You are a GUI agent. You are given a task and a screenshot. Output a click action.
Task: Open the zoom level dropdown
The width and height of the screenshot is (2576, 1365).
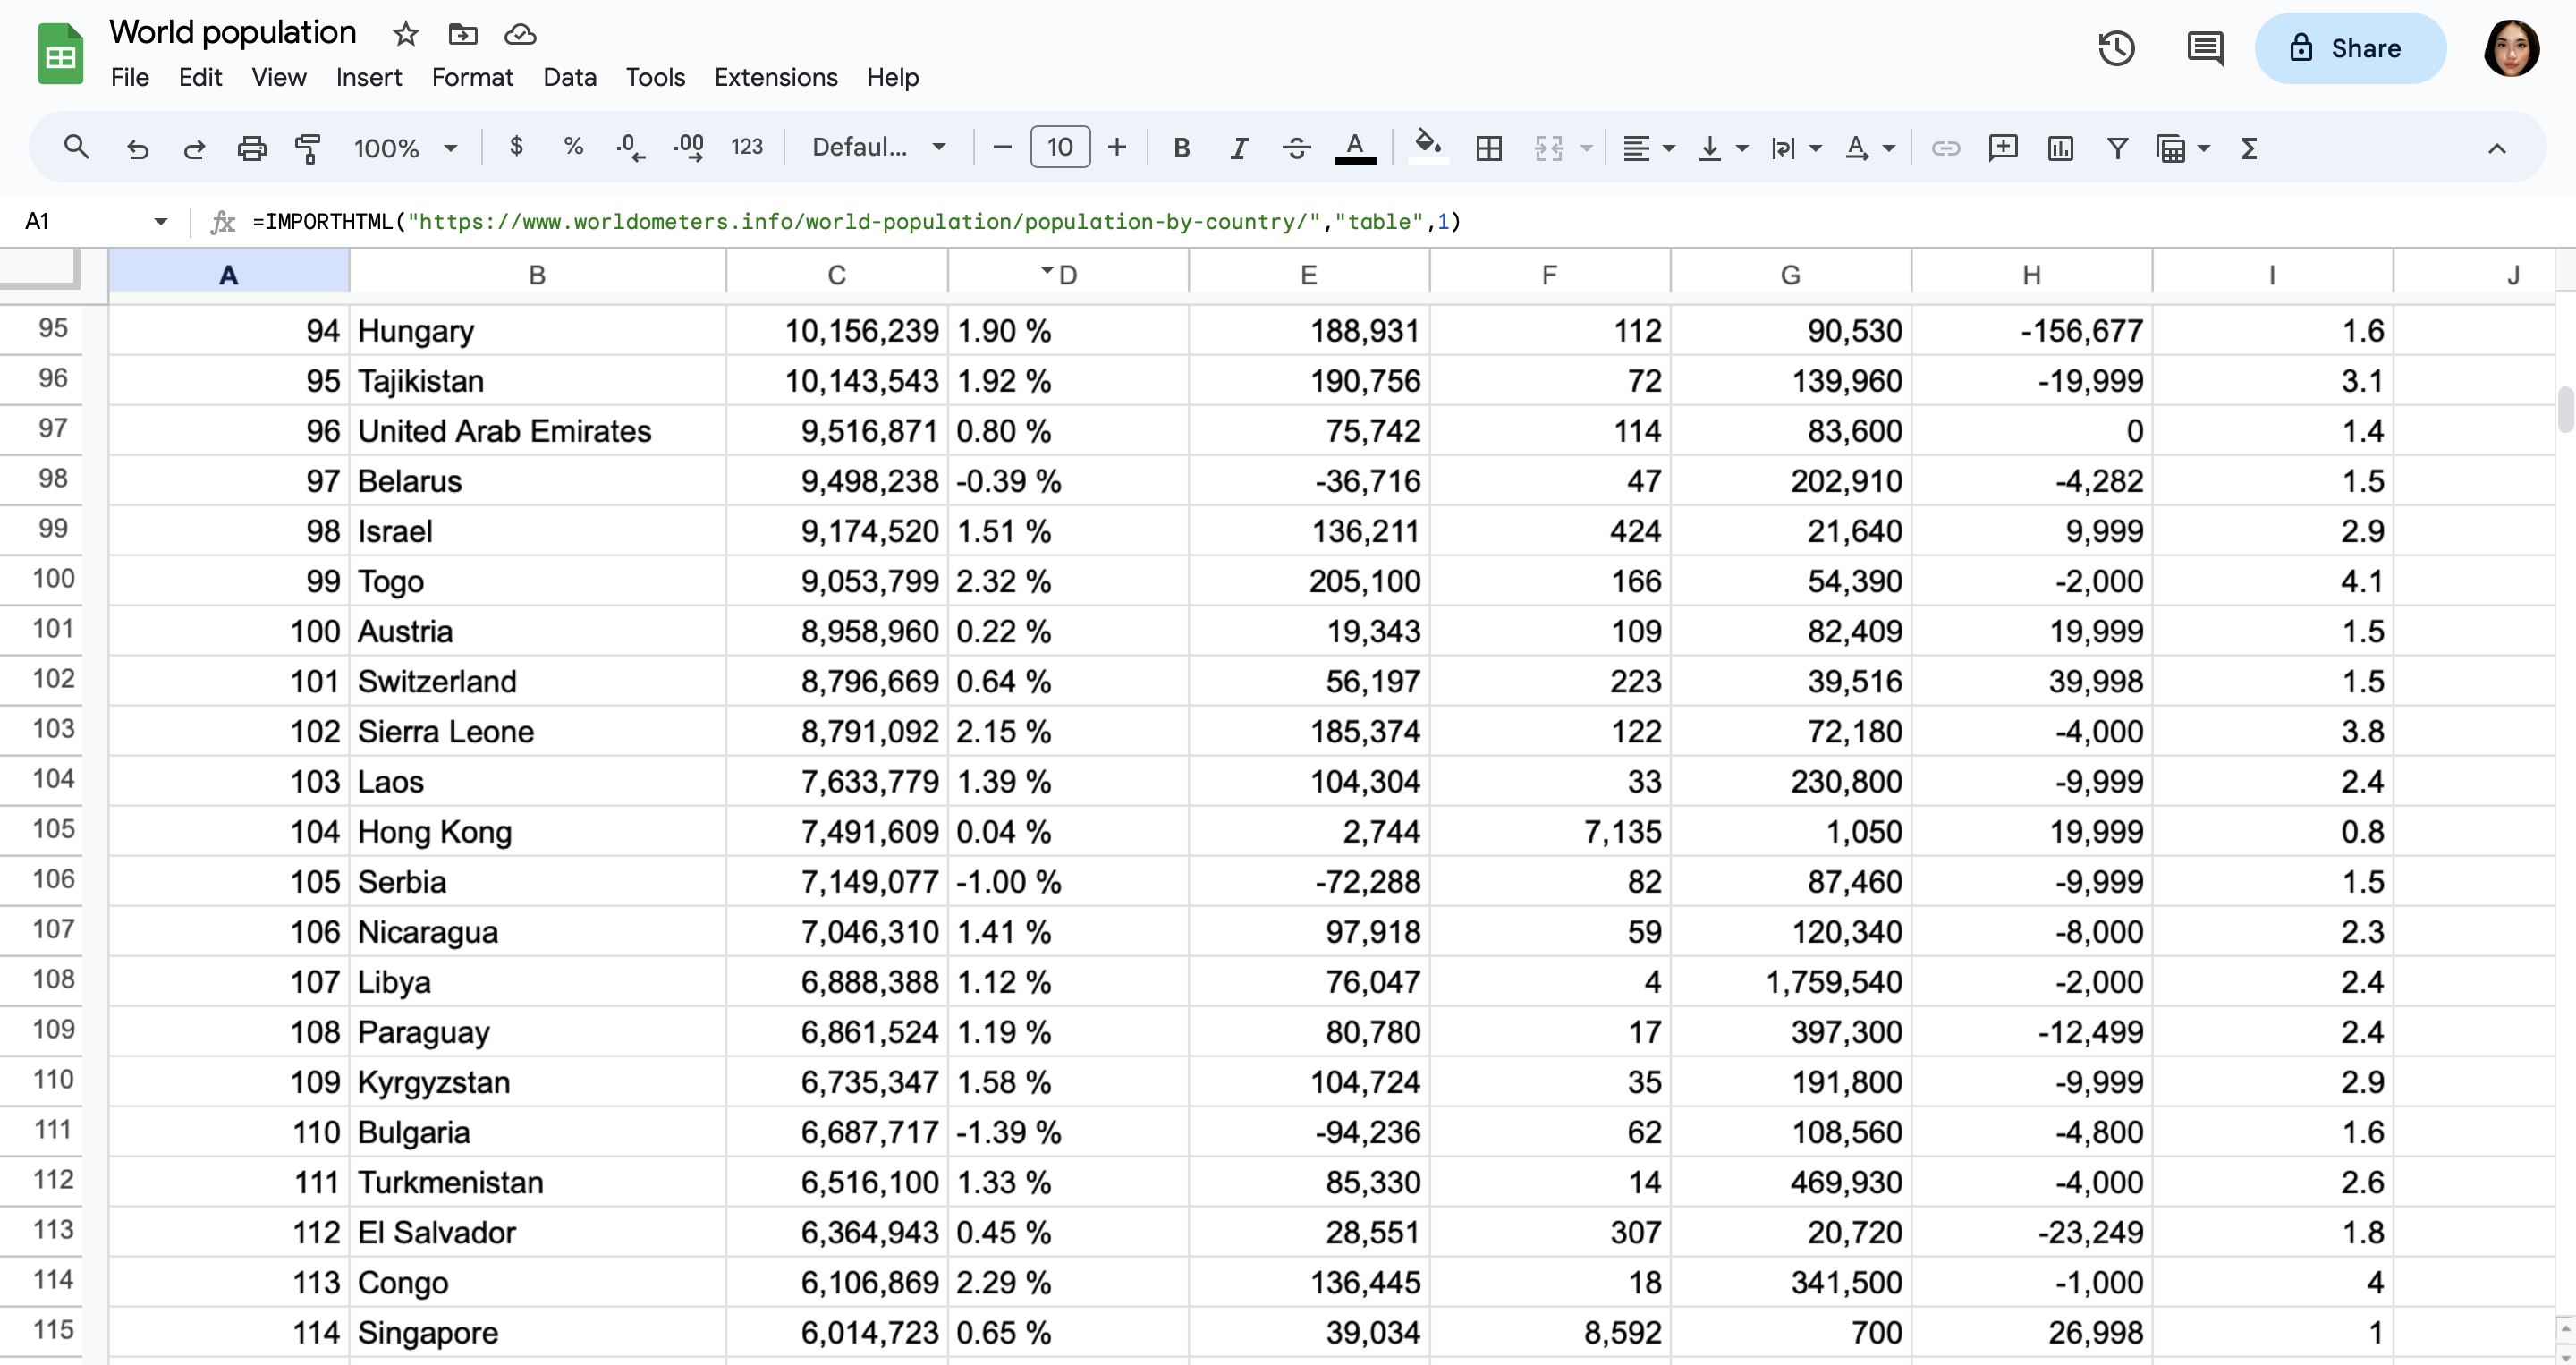coord(405,148)
